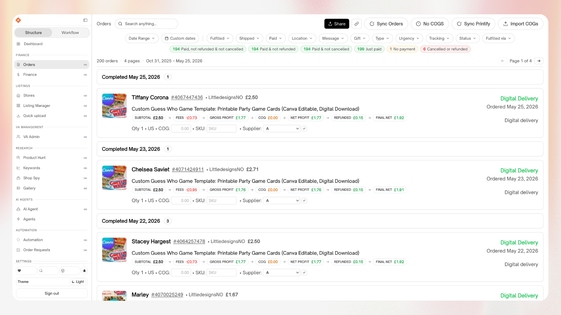This screenshot has height=315, width=561.
Task: Toggle the 194 Paid & not refunded filter
Action: (273, 49)
